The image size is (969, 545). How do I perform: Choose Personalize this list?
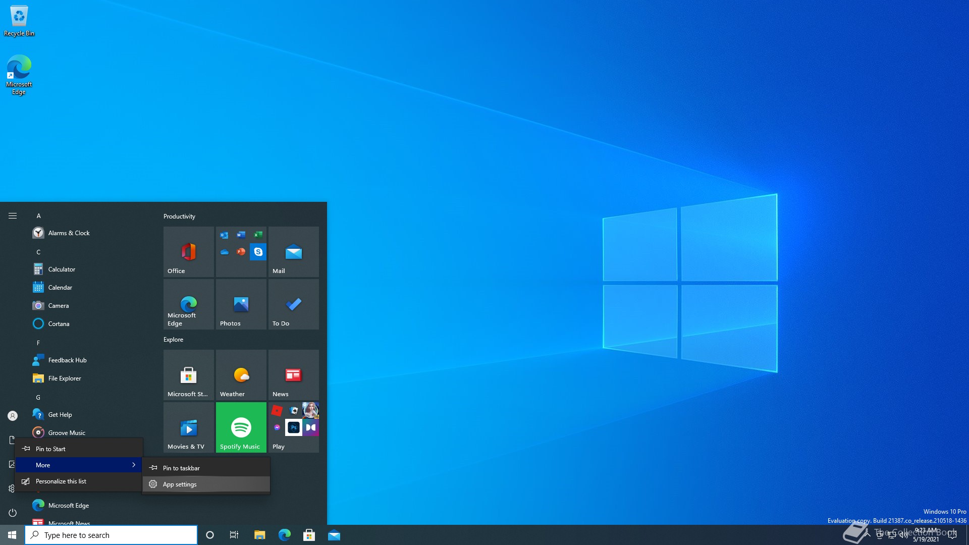[79, 481]
